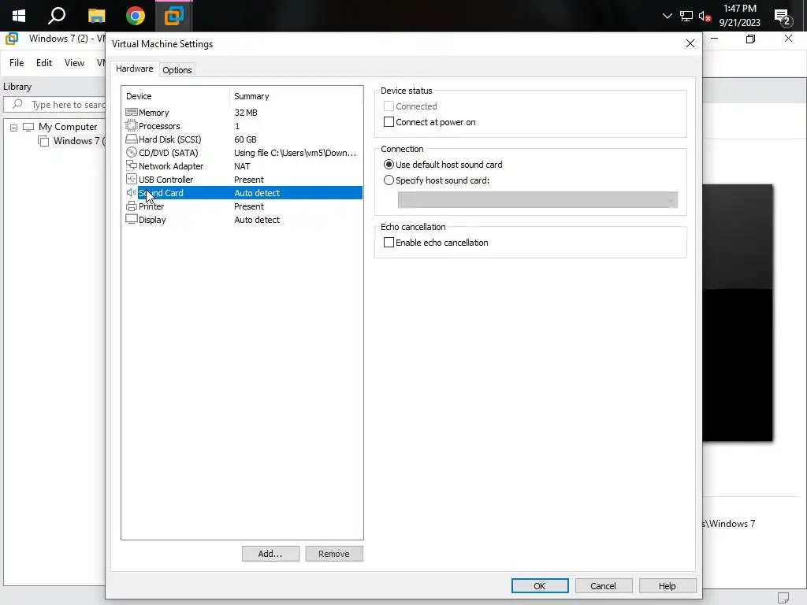Open the File menu in VMware
The height and width of the screenshot is (605, 807).
click(x=17, y=63)
